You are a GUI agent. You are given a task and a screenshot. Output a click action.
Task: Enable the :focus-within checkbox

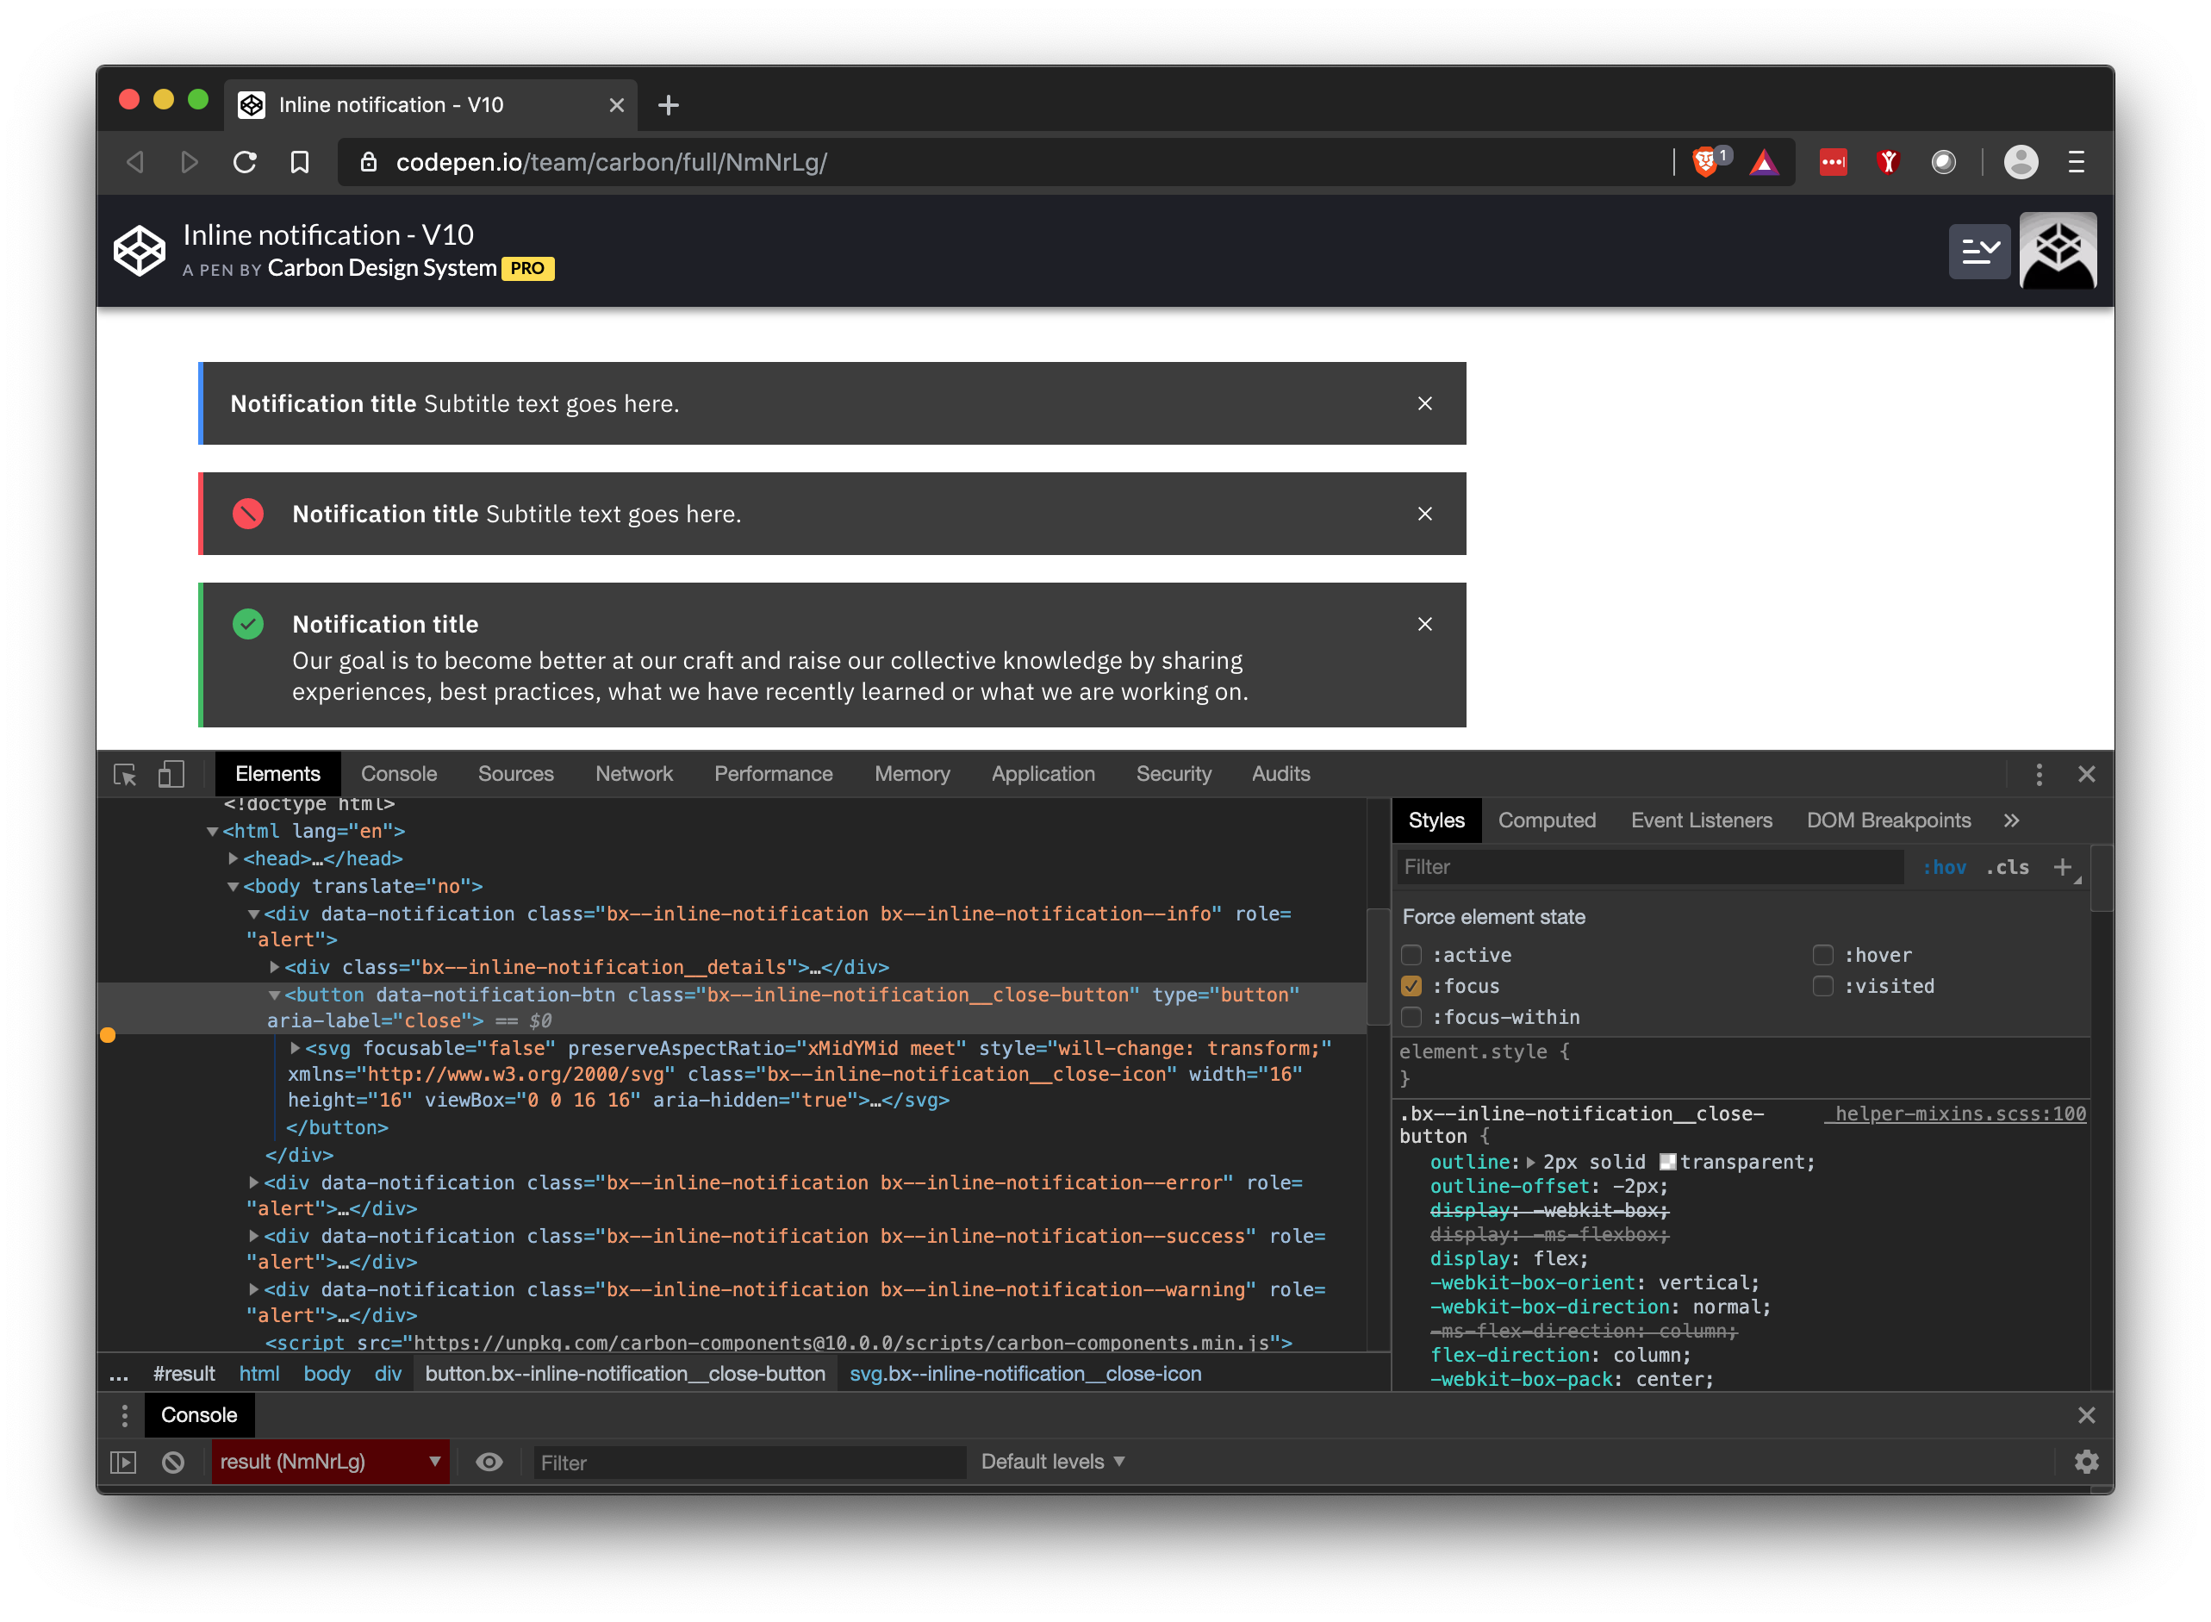coord(1411,1017)
